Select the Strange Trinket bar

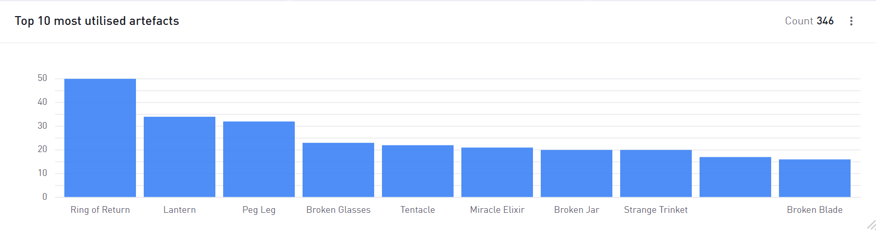click(656, 173)
